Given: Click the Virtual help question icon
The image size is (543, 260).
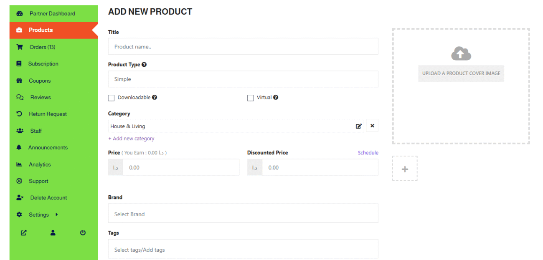Looking at the screenshot, I should (x=276, y=98).
